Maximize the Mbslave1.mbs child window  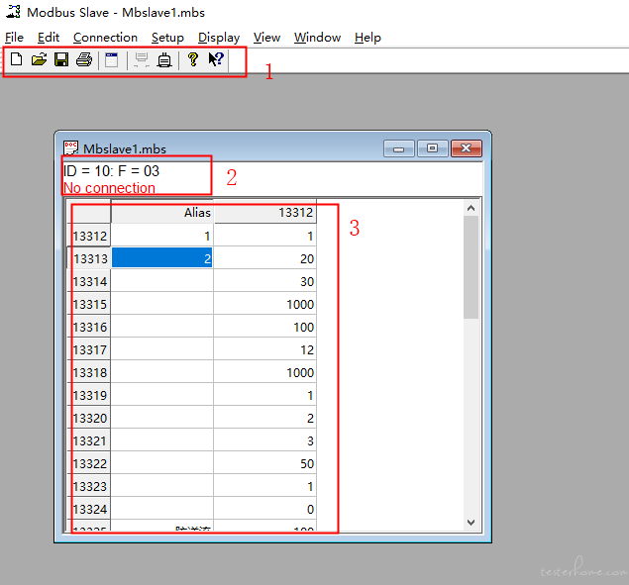[432, 148]
